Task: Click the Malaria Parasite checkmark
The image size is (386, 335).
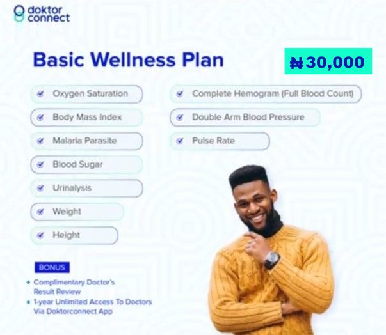Action: pyautogui.click(x=40, y=141)
